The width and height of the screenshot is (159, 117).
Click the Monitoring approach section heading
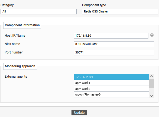click(x=20, y=66)
